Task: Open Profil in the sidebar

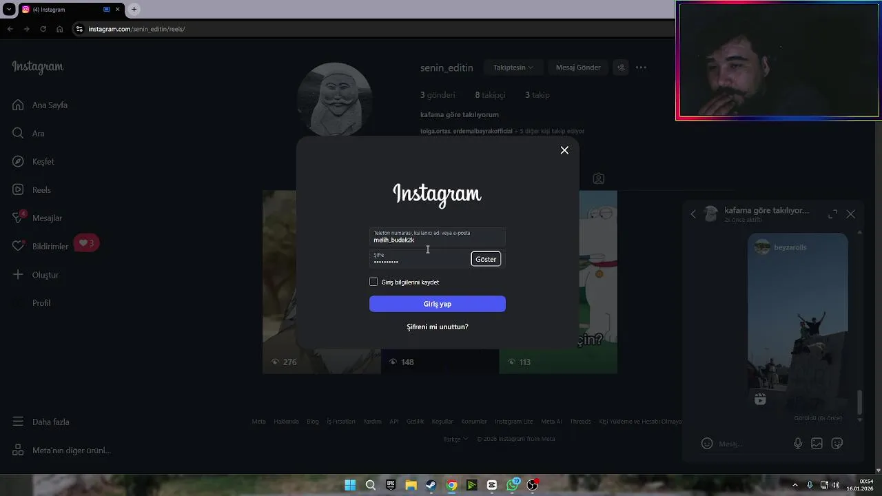Action: [x=41, y=303]
